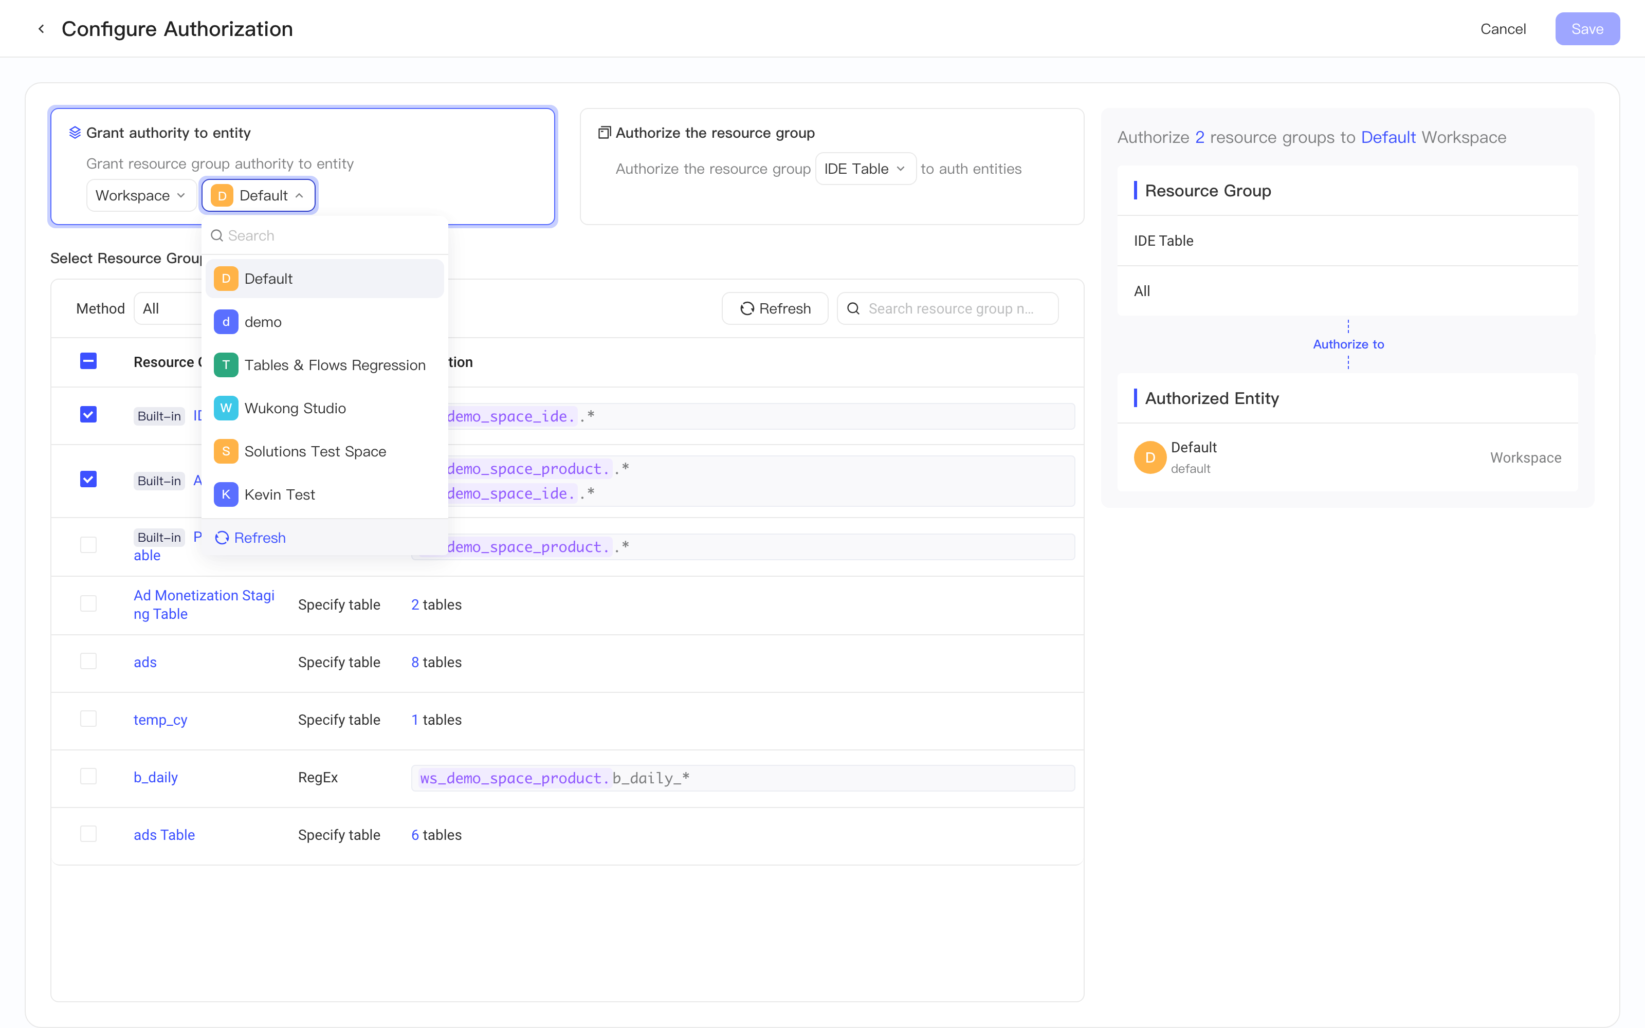Screen dimensions: 1645x1028
Task: Check the third Built-in row checkbox
Action: tap(88, 545)
